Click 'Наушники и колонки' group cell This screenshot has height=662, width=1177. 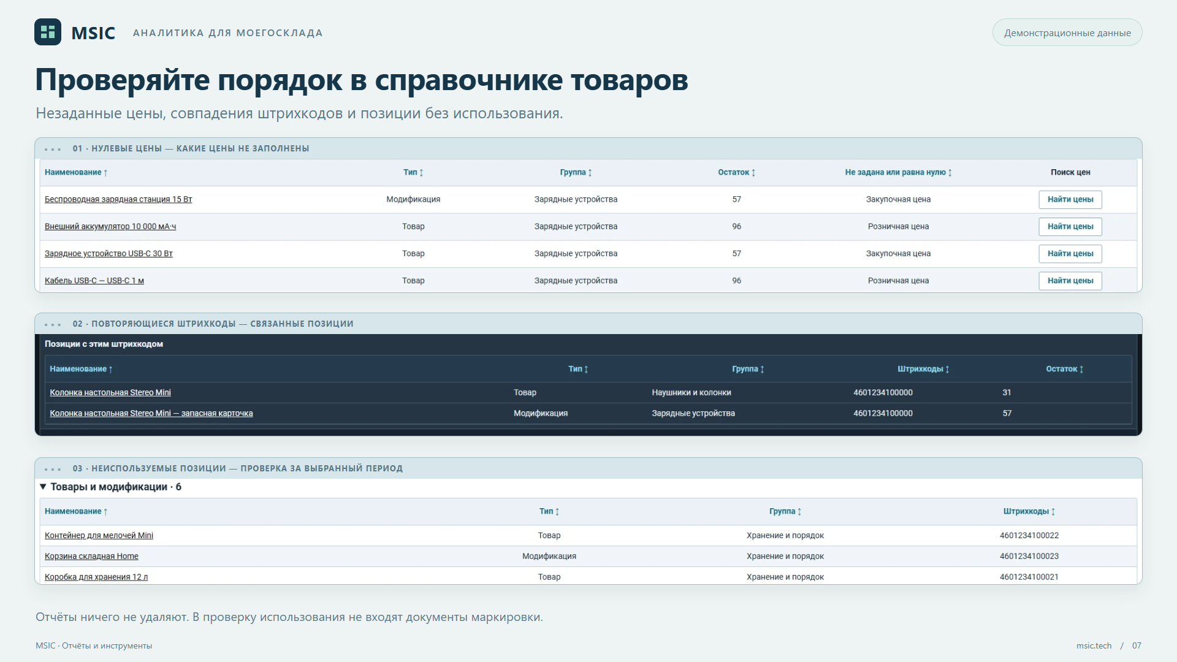click(x=691, y=392)
